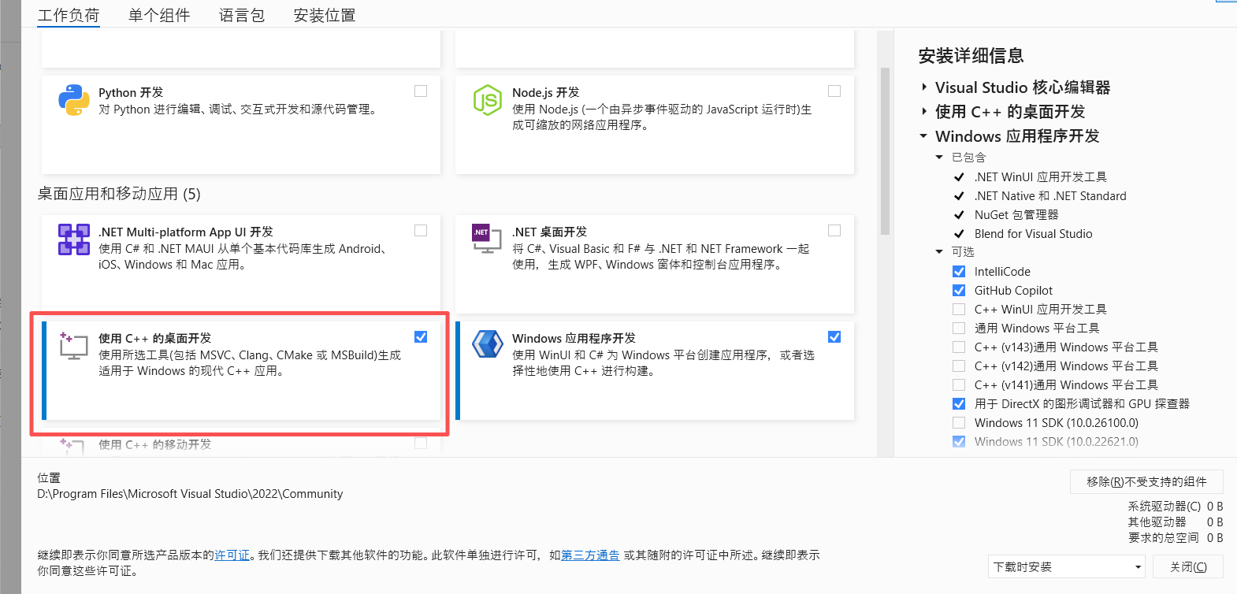Expand Visual Studio 核心编辑器 details
This screenshot has width=1237, height=594.
point(924,87)
